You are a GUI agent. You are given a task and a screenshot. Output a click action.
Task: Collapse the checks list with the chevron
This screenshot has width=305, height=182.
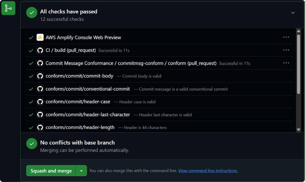pos(293,13)
